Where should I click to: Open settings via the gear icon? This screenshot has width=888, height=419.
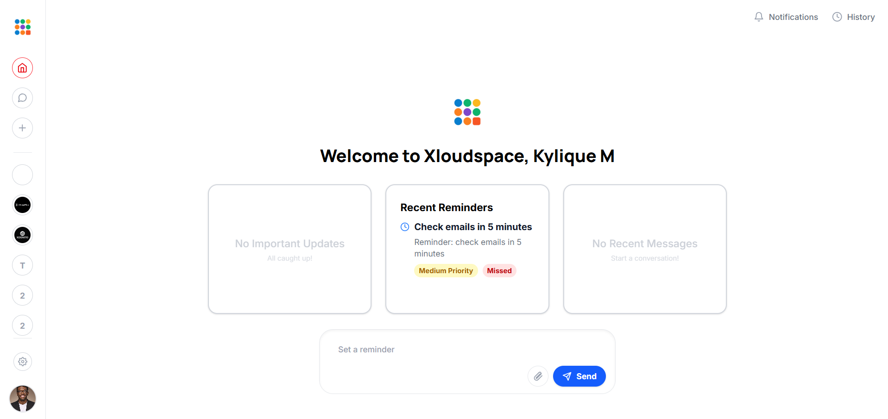[23, 362]
